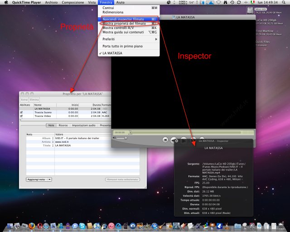Open the Apple menu
The image size is (290, 232).
coord(6,2)
